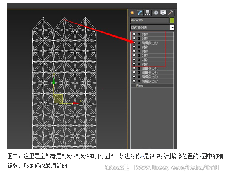Open the green object color swatch
The image size is (230, 174).
tap(172, 20)
